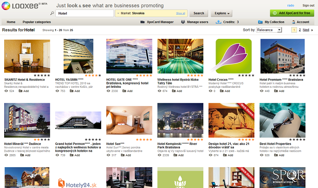Click the Add folder icon under HOTEL YASMIN
This screenshot has height=188, width=318.
pyautogui.click(x=72, y=91)
